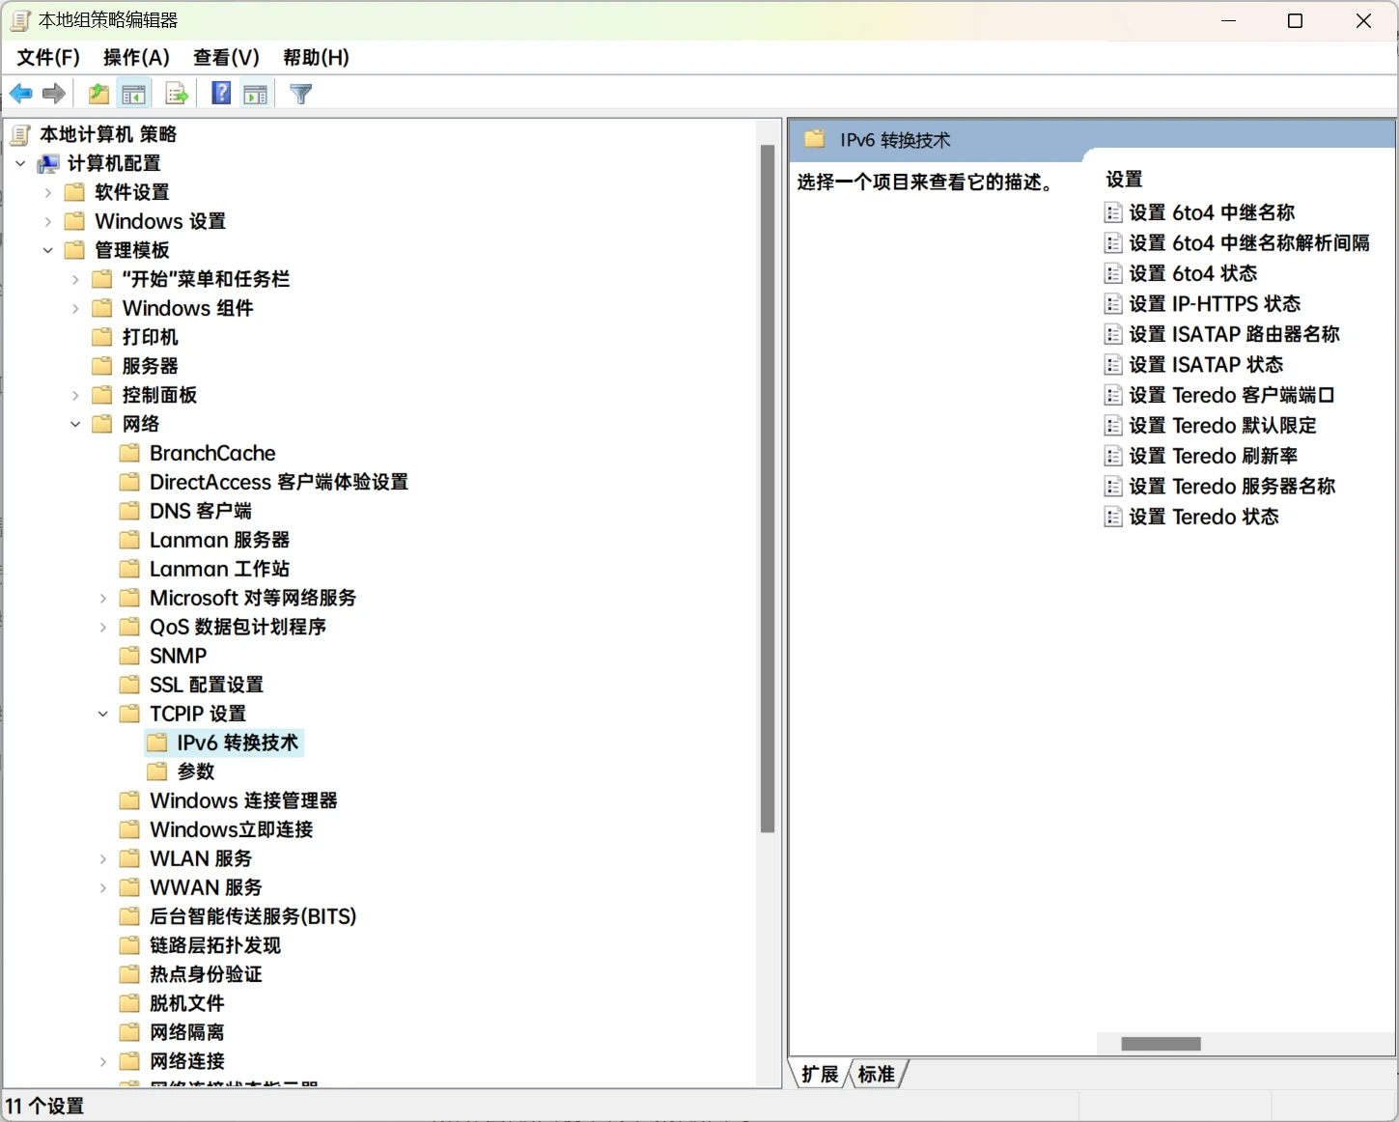Expand the Windows 组件 folder node
The width and height of the screenshot is (1399, 1122).
(x=76, y=308)
